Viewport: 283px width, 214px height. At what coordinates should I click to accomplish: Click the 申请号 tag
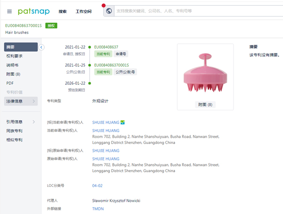click(121, 54)
